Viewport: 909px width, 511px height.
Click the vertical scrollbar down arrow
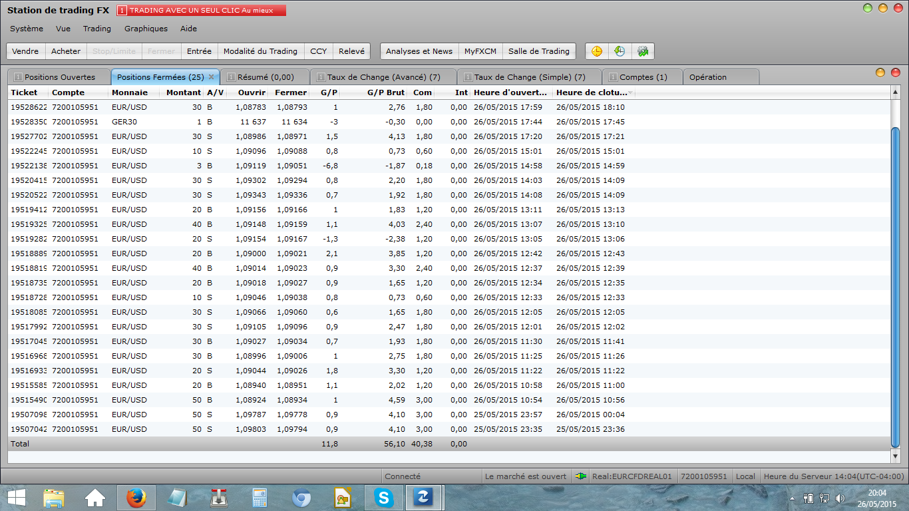click(895, 456)
